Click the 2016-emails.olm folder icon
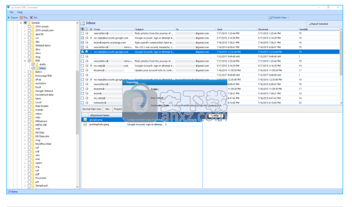352x207 pixels. click(33, 30)
